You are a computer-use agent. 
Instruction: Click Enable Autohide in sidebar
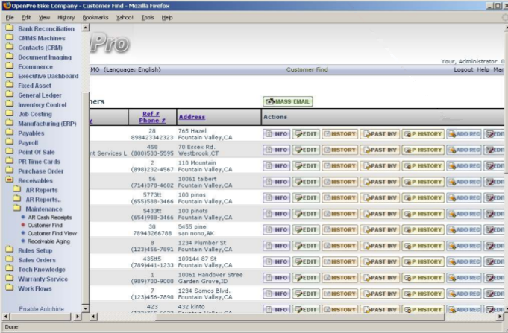point(42,308)
